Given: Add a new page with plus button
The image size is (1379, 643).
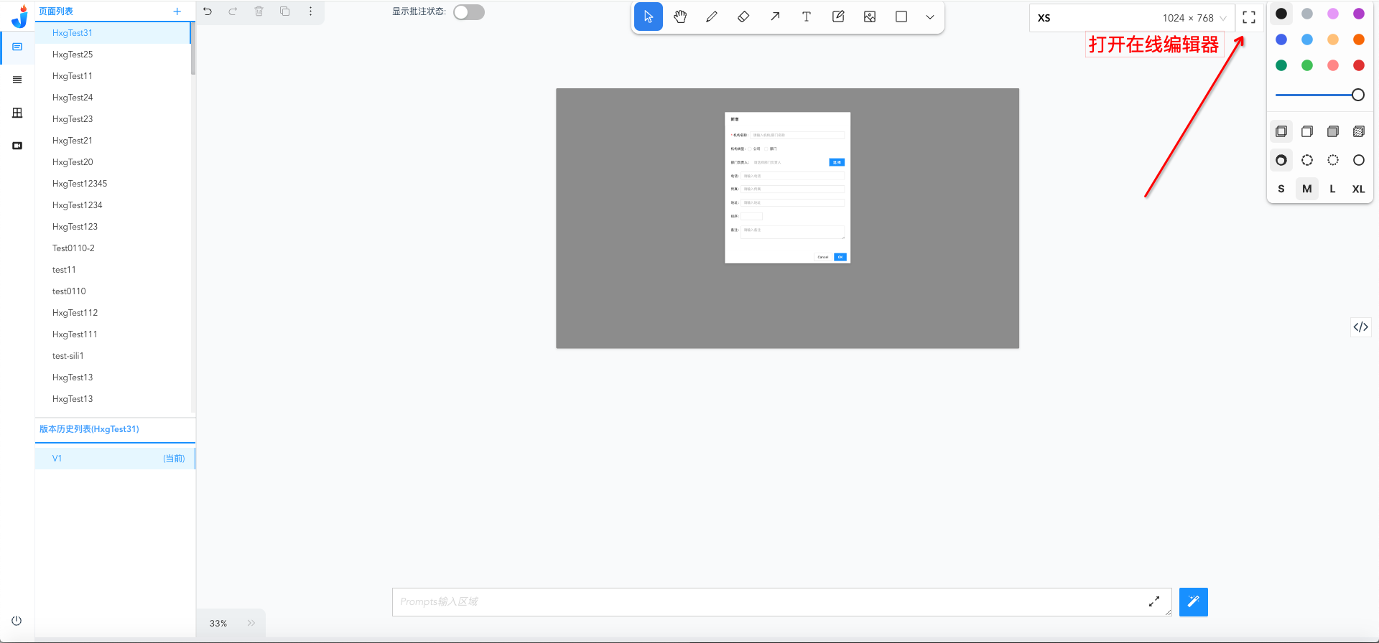Looking at the screenshot, I should pos(177,11).
